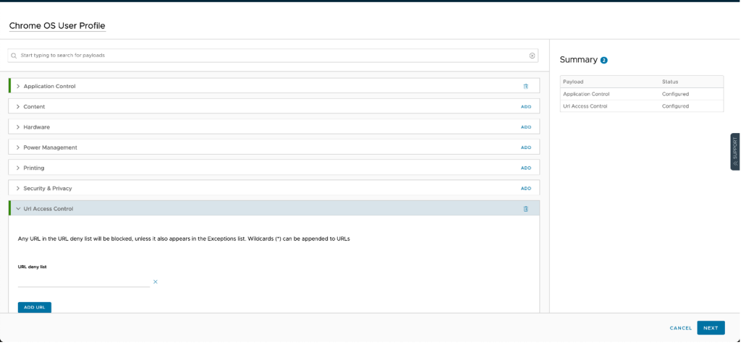
Task: Remove the URL deny list entry X
Action: (155, 282)
